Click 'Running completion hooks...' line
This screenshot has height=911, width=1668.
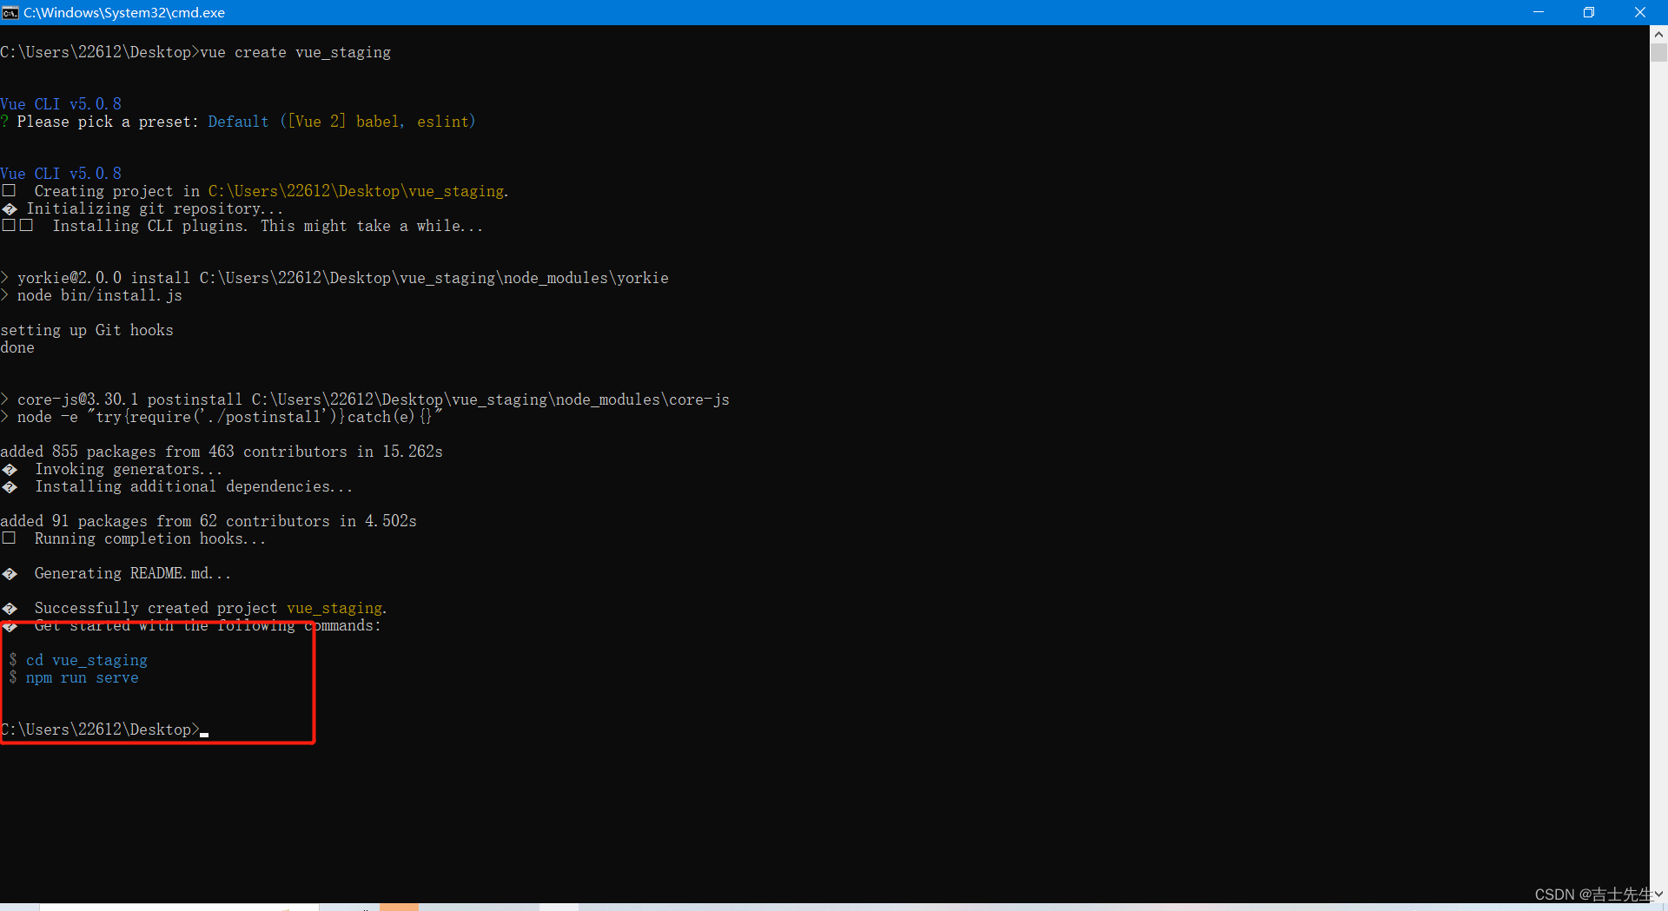(x=134, y=538)
